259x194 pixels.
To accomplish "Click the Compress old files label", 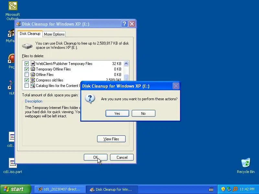I will tap(50, 80).
